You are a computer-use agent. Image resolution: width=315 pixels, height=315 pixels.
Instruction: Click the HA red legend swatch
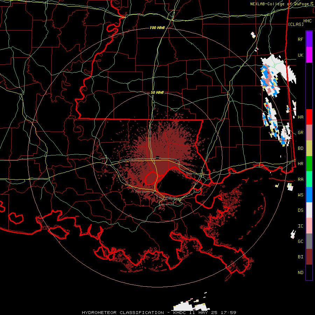[309, 117]
